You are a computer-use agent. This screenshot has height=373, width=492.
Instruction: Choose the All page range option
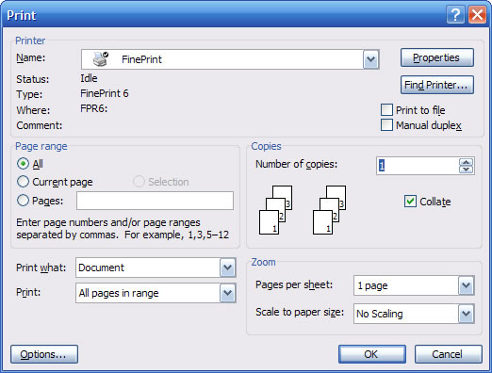point(23,164)
